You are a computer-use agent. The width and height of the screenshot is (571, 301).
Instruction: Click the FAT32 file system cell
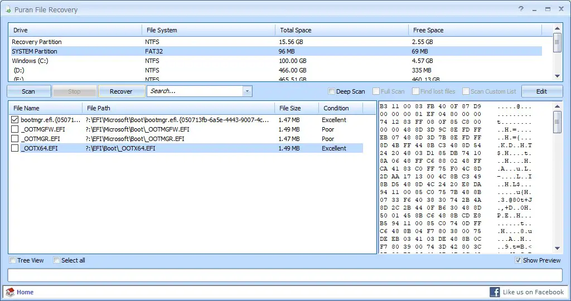tap(154, 51)
